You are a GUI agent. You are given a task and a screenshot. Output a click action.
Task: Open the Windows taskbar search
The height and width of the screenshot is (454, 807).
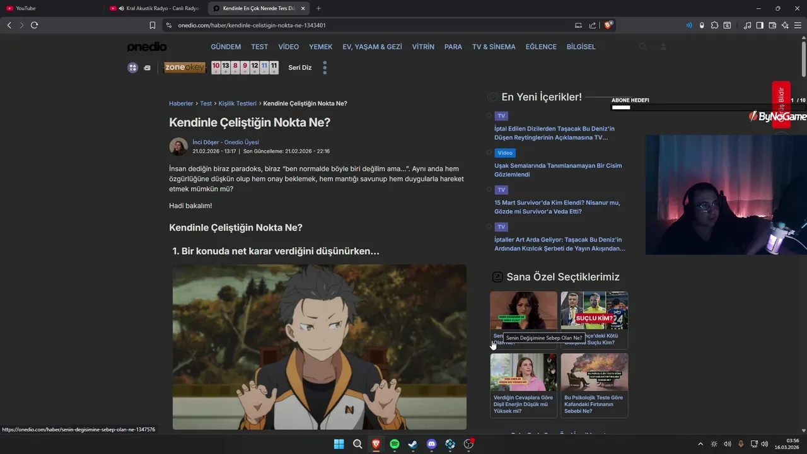click(x=357, y=444)
